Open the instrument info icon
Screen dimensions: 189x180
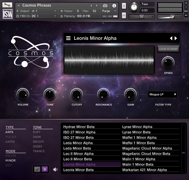114,6
